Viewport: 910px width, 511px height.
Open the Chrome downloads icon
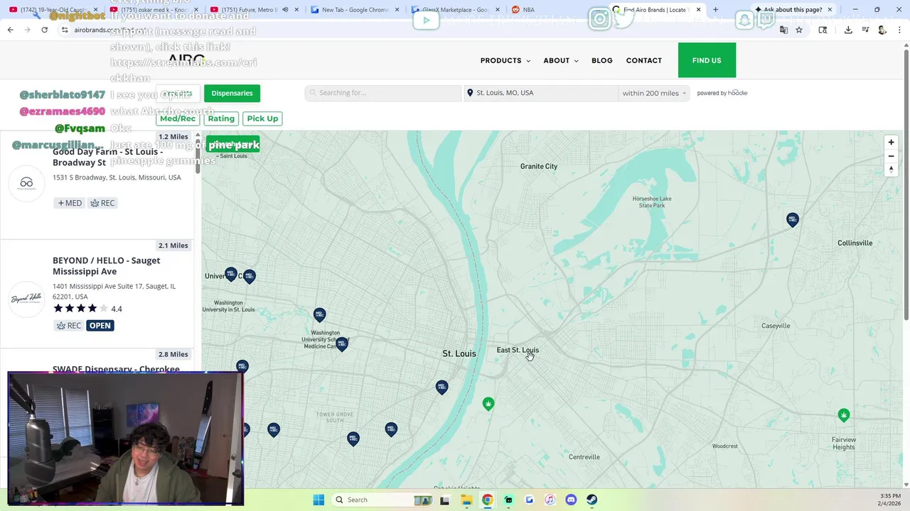(x=848, y=30)
